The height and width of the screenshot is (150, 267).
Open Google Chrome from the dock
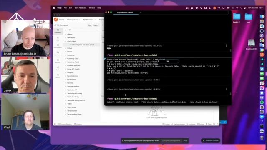point(262,40)
